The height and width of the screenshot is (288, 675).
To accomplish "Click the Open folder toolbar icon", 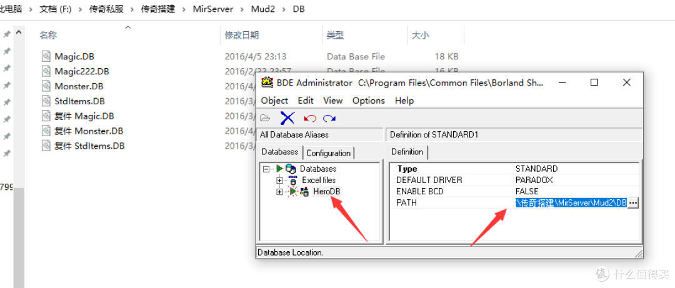I will pyautogui.click(x=266, y=118).
